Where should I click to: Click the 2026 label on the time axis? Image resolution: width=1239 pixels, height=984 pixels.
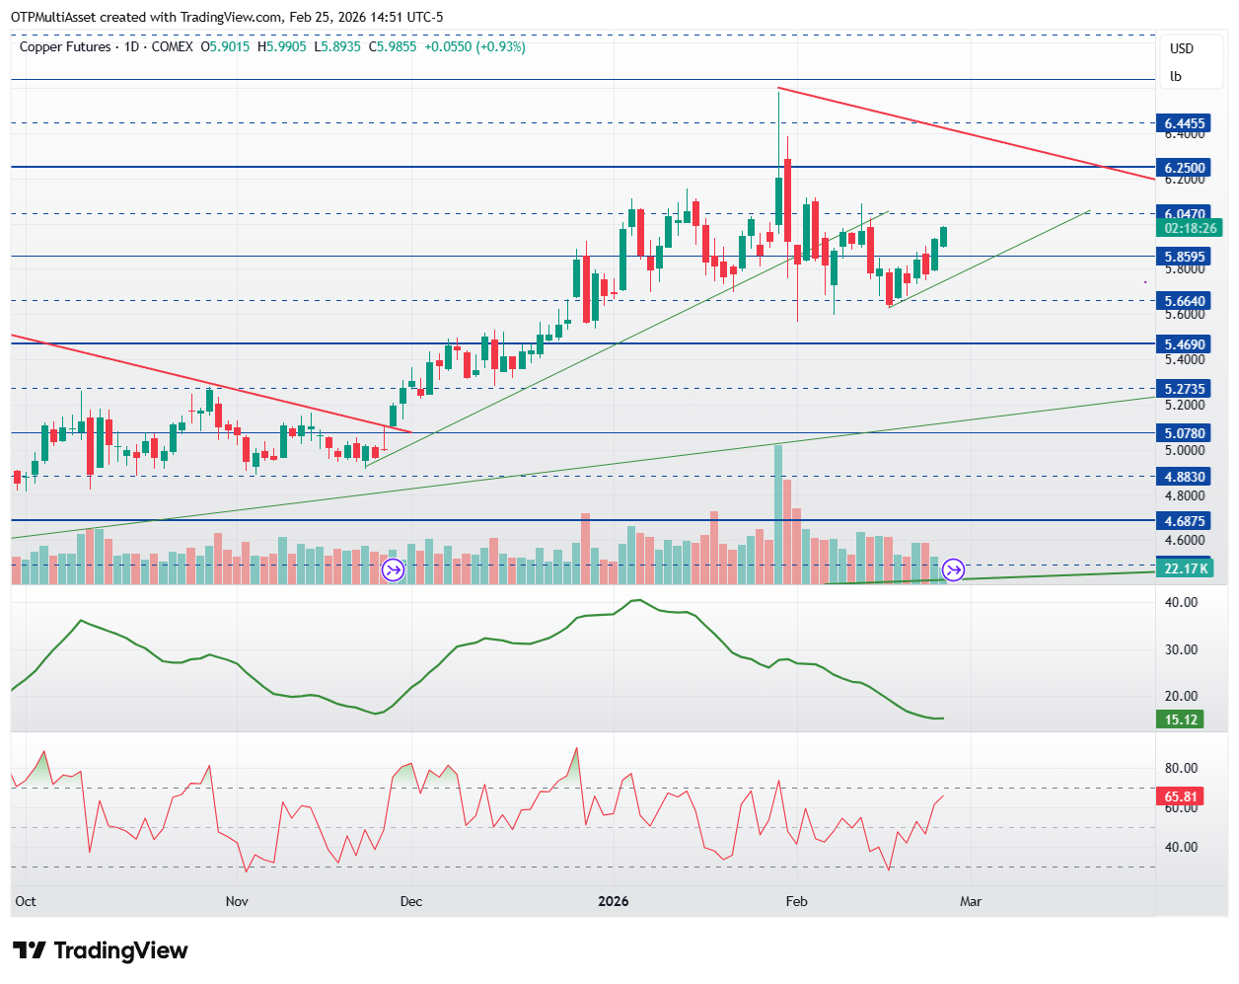coord(614,901)
